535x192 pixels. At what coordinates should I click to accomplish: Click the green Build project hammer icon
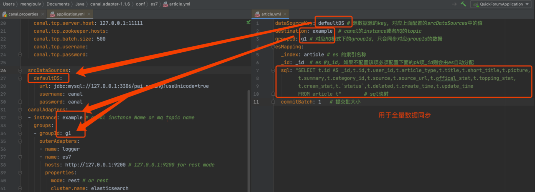tap(463, 4)
